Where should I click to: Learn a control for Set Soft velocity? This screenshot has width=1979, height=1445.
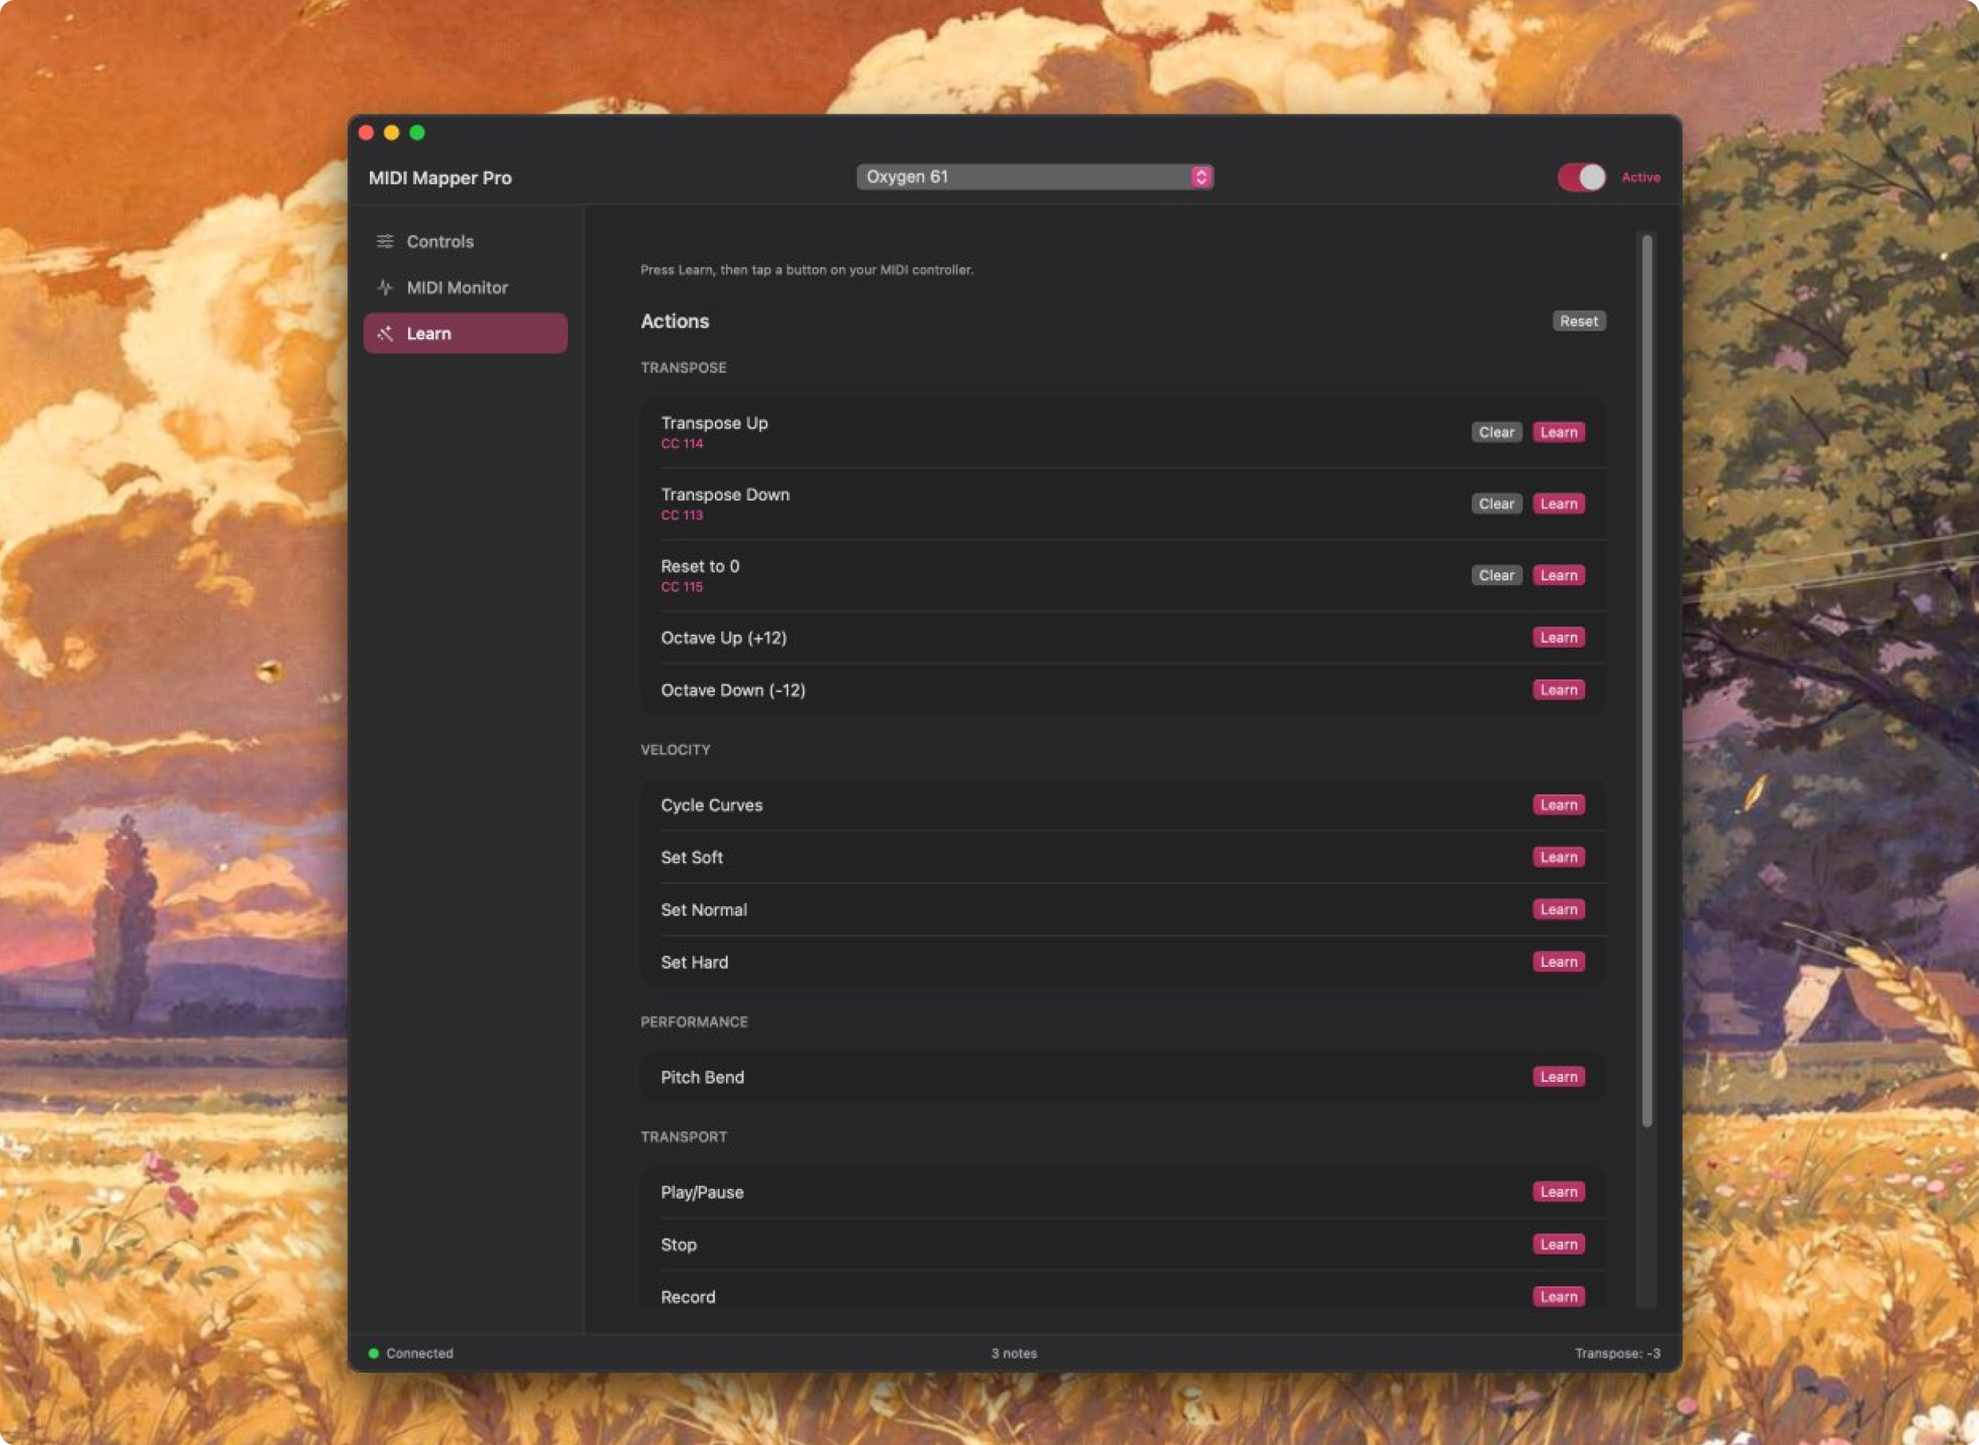coord(1559,856)
